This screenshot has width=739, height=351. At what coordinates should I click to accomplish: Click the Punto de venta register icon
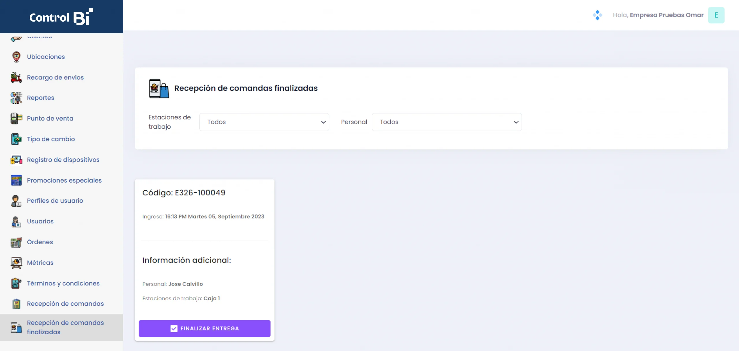point(16,118)
